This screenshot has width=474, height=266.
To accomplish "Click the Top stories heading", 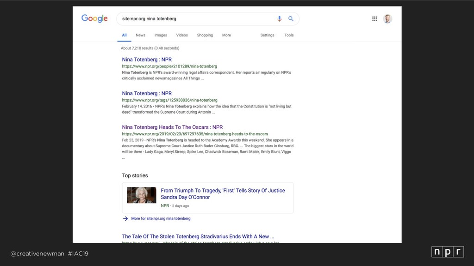I will [x=135, y=175].
